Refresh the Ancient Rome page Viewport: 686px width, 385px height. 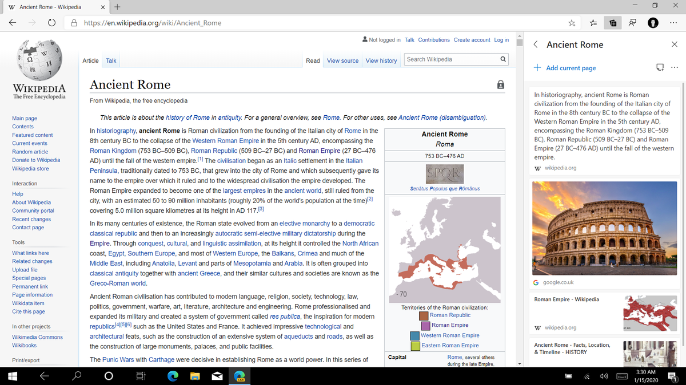tap(51, 22)
